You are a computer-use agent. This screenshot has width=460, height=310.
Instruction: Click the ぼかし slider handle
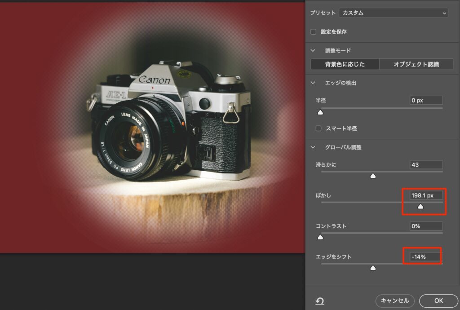pyautogui.click(x=420, y=207)
